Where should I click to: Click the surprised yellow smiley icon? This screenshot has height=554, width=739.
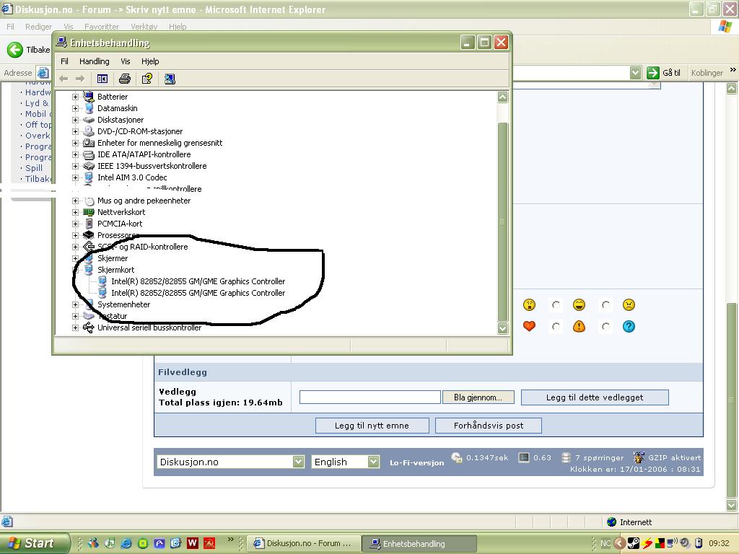529,305
